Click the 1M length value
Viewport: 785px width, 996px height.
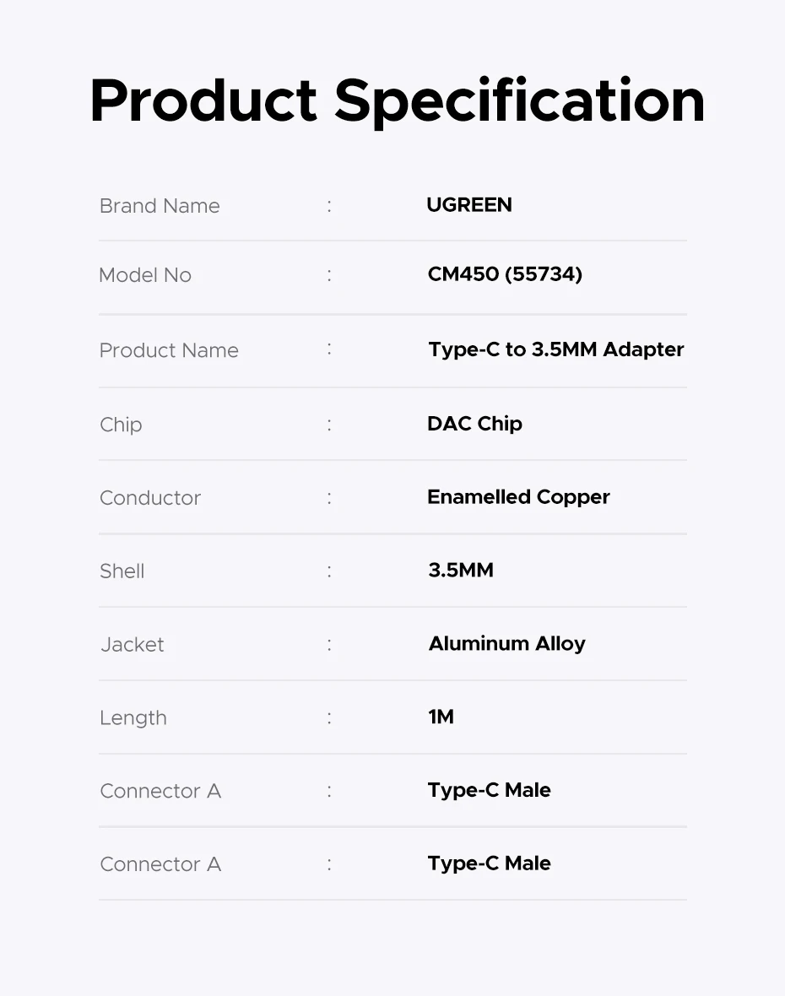point(441,717)
